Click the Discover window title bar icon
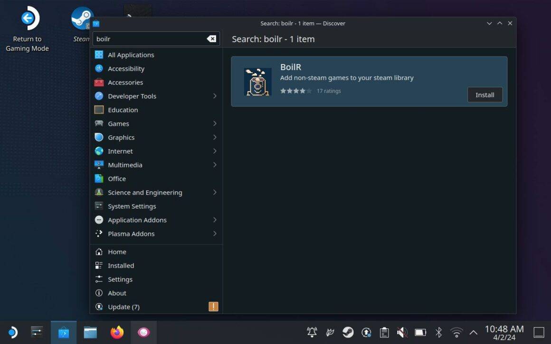Image resolution: width=551 pixels, height=344 pixels. (x=96, y=24)
